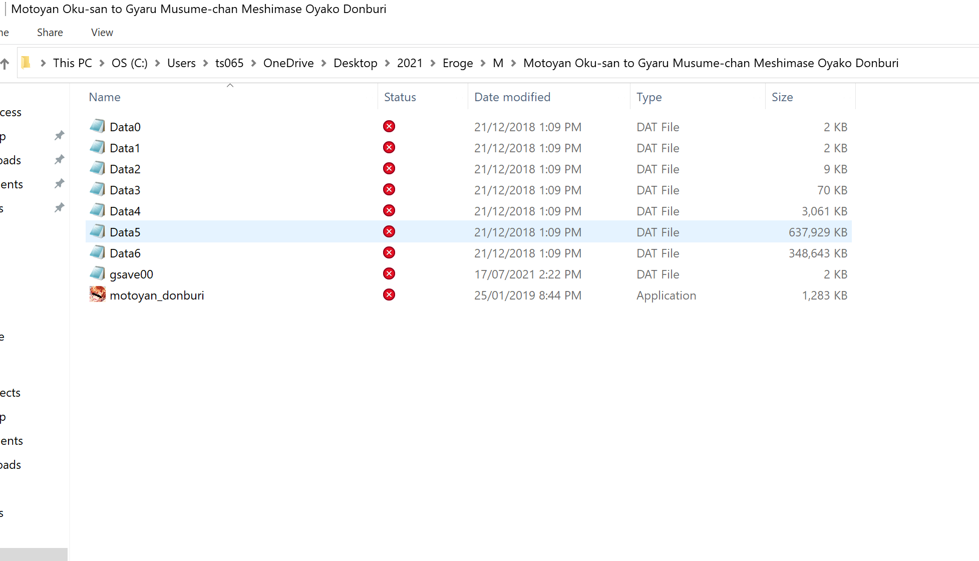Select the Data6 file row
The image size is (979, 561).
125,253
